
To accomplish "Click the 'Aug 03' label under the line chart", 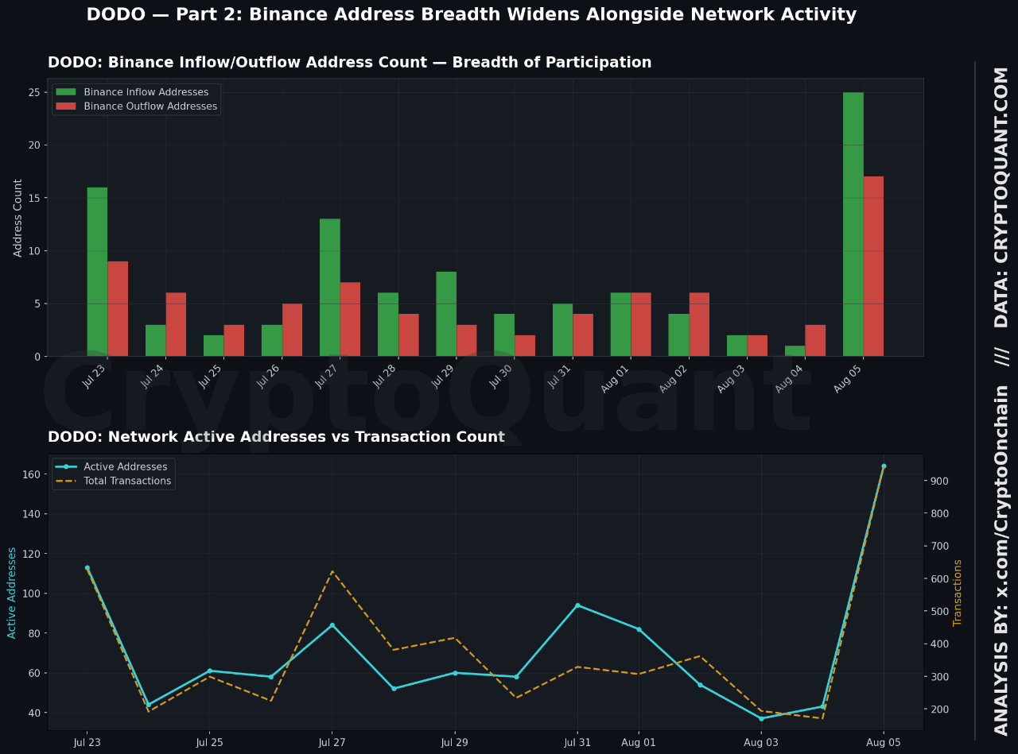I will click(x=761, y=743).
